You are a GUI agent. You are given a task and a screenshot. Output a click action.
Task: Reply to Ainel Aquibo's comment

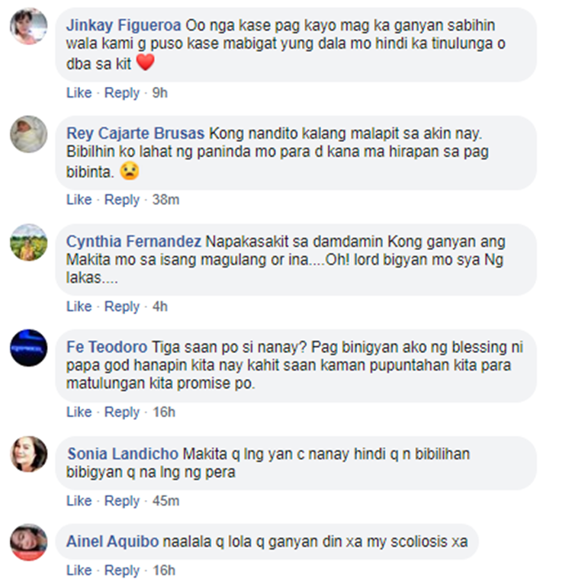[122, 570]
